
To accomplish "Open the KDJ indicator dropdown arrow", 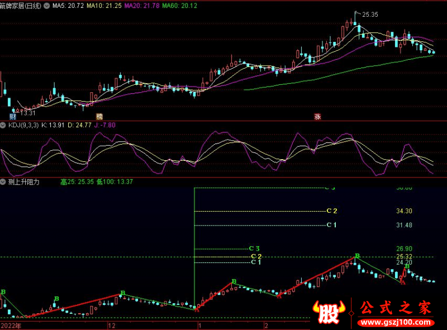I will 4,126.
